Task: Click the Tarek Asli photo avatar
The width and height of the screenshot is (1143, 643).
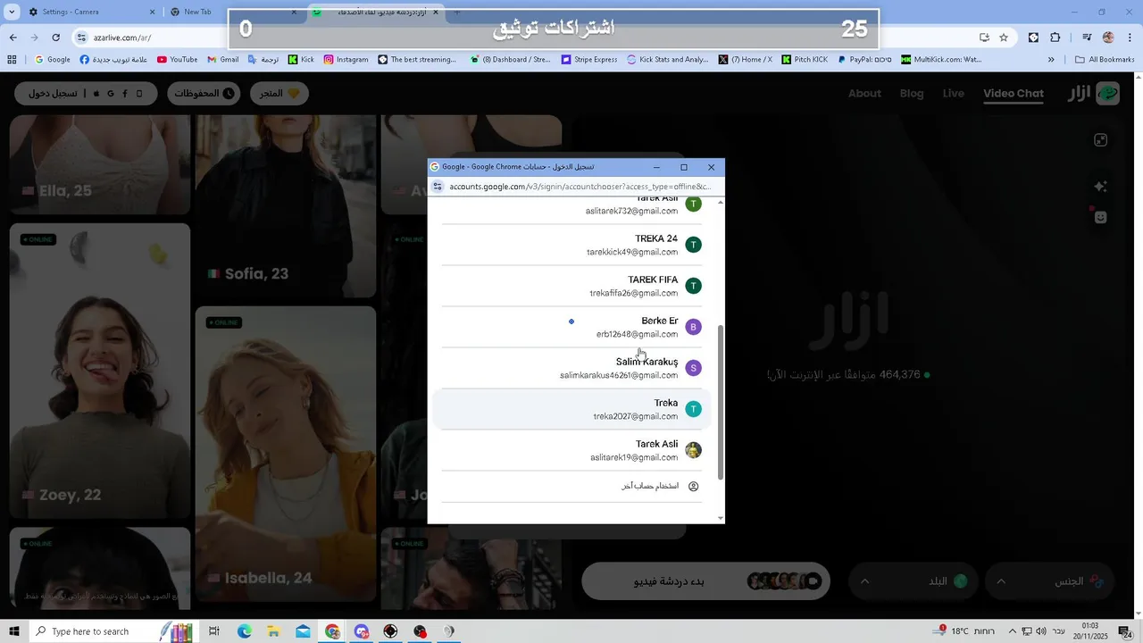Action: click(x=694, y=450)
